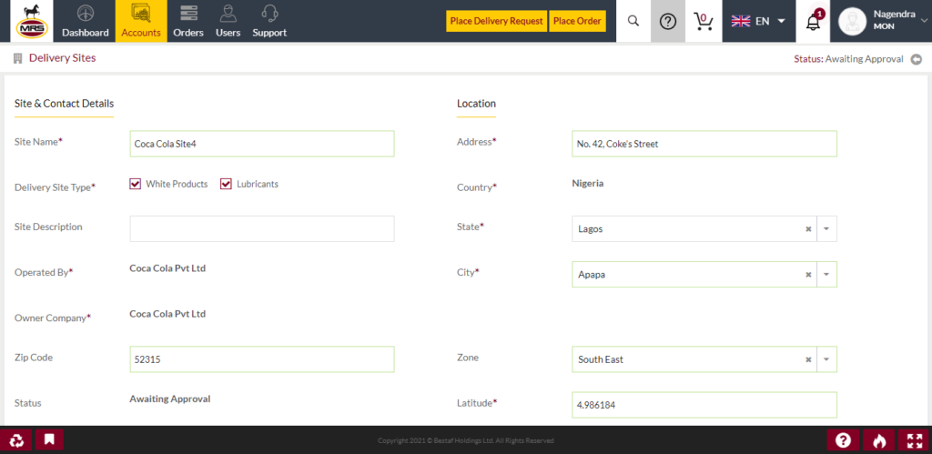Uncheck the Lubricants checkbox
932x454 pixels.
coord(226,184)
